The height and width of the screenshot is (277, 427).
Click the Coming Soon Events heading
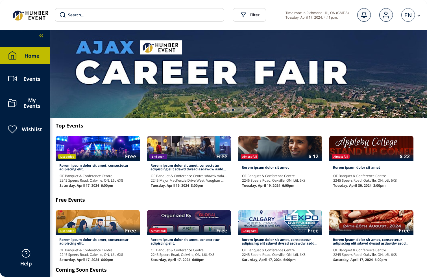81,270
